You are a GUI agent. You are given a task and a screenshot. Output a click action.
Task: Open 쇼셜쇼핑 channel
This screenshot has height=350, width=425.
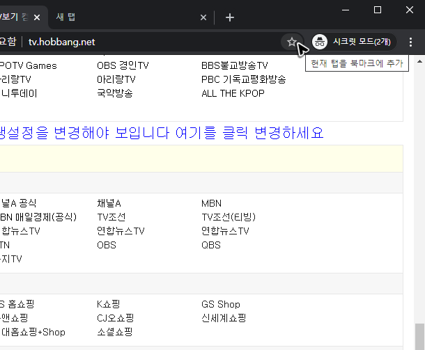point(115,332)
